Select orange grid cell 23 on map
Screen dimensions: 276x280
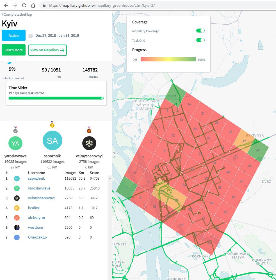[176, 200]
